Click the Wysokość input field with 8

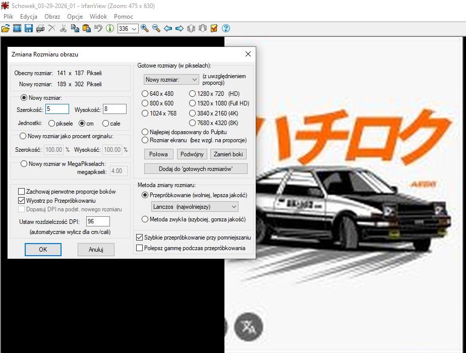(x=114, y=109)
